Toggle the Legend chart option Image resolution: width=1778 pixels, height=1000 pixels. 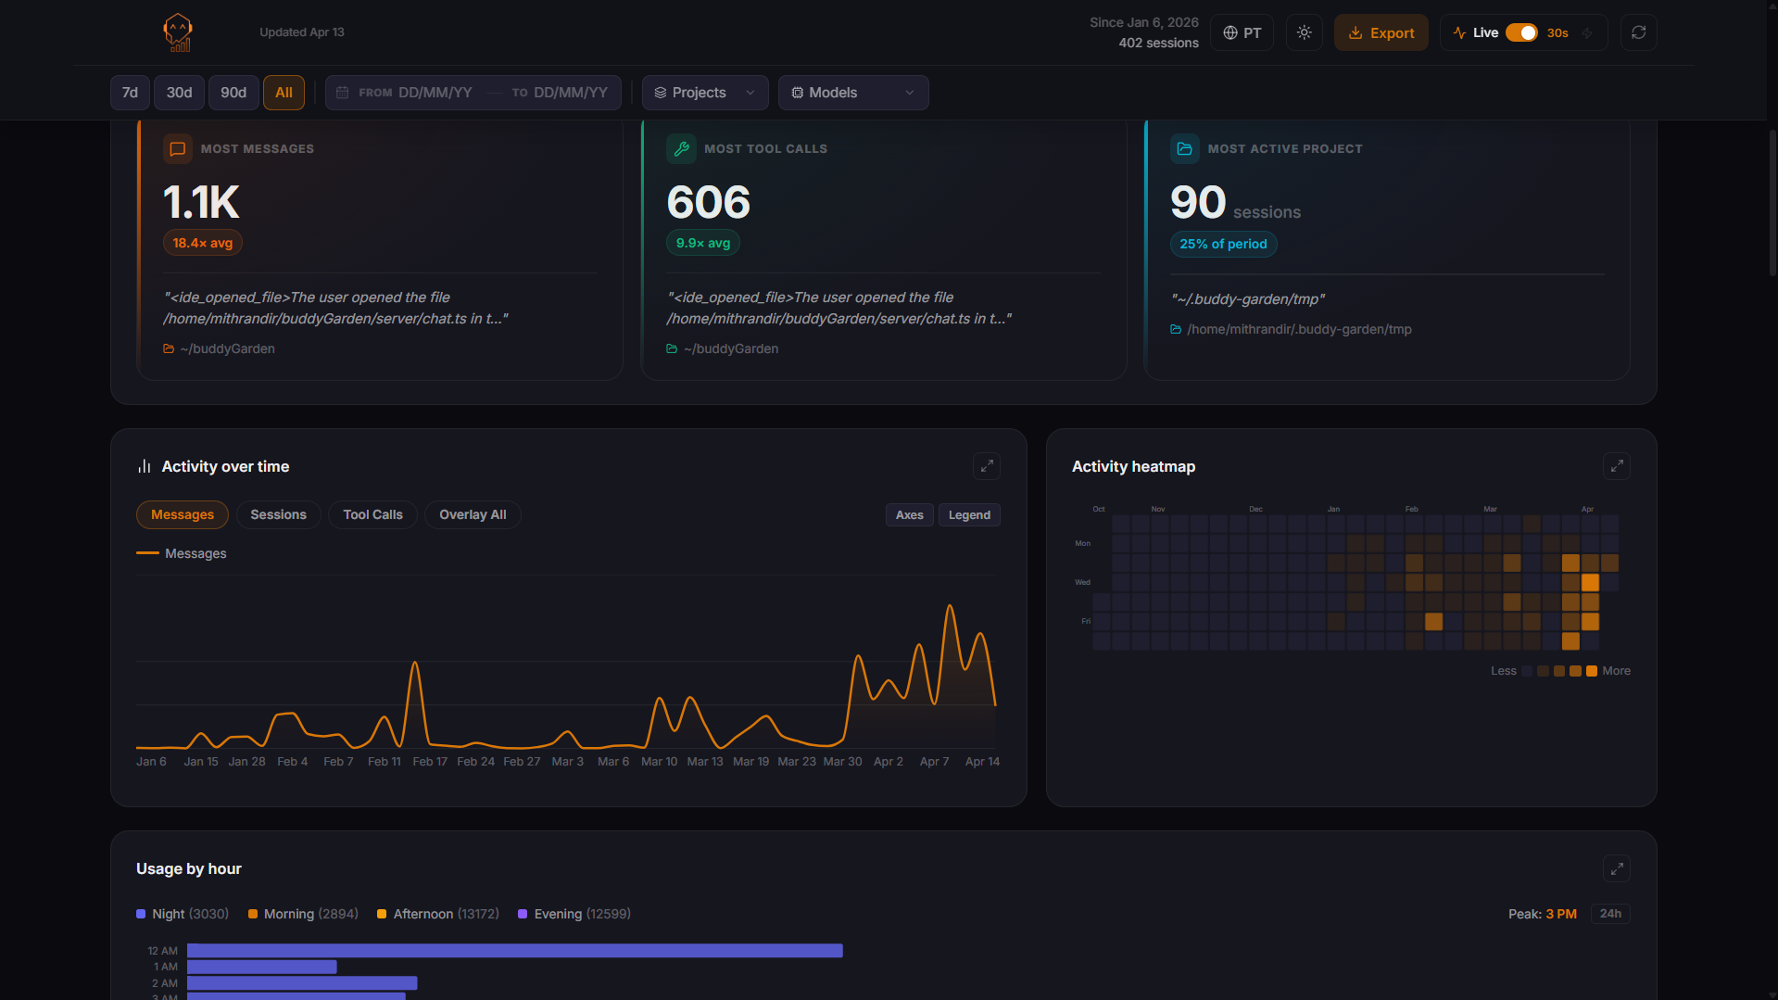[x=969, y=515]
